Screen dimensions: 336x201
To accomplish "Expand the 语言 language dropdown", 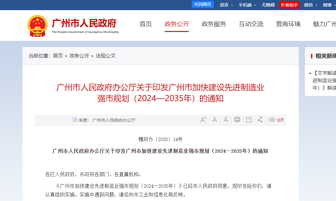I will [x=226, y=5].
